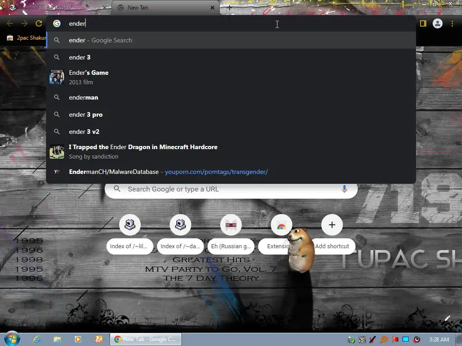This screenshot has width=462, height=346.
Task: Choose the 'ender 3' suggestion
Action: click(x=231, y=57)
